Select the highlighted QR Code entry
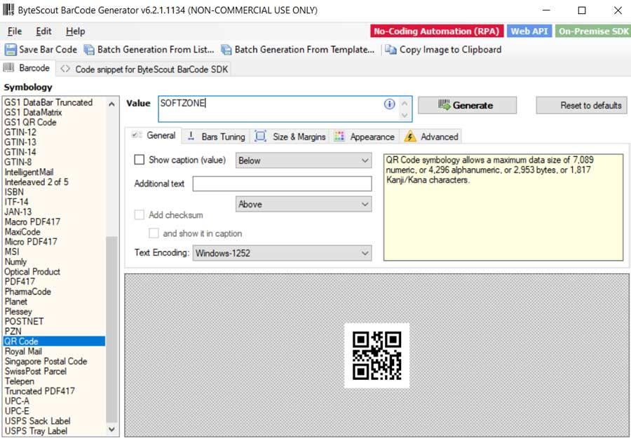The image size is (631, 438). (x=54, y=341)
